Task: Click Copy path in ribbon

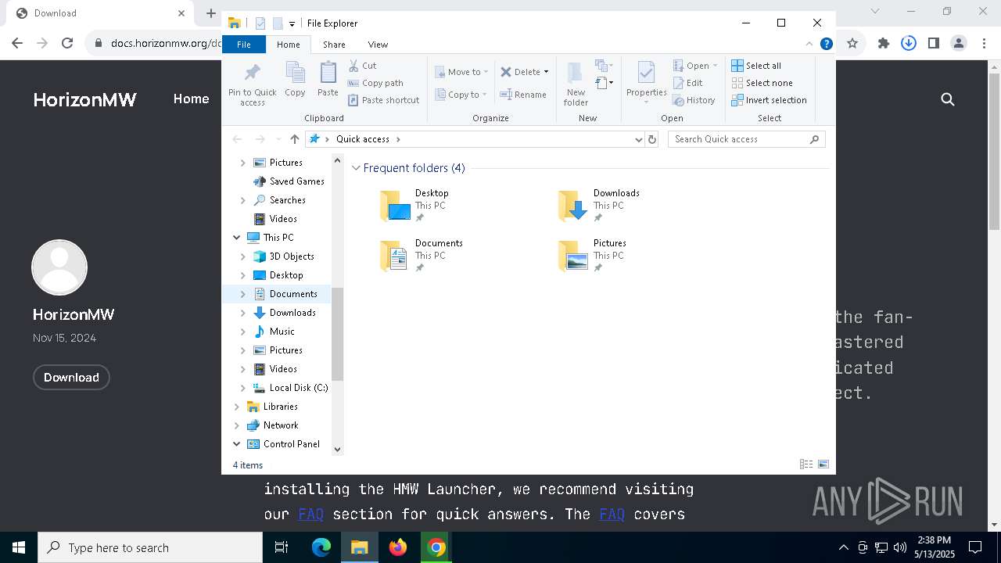Action: click(x=375, y=83)
